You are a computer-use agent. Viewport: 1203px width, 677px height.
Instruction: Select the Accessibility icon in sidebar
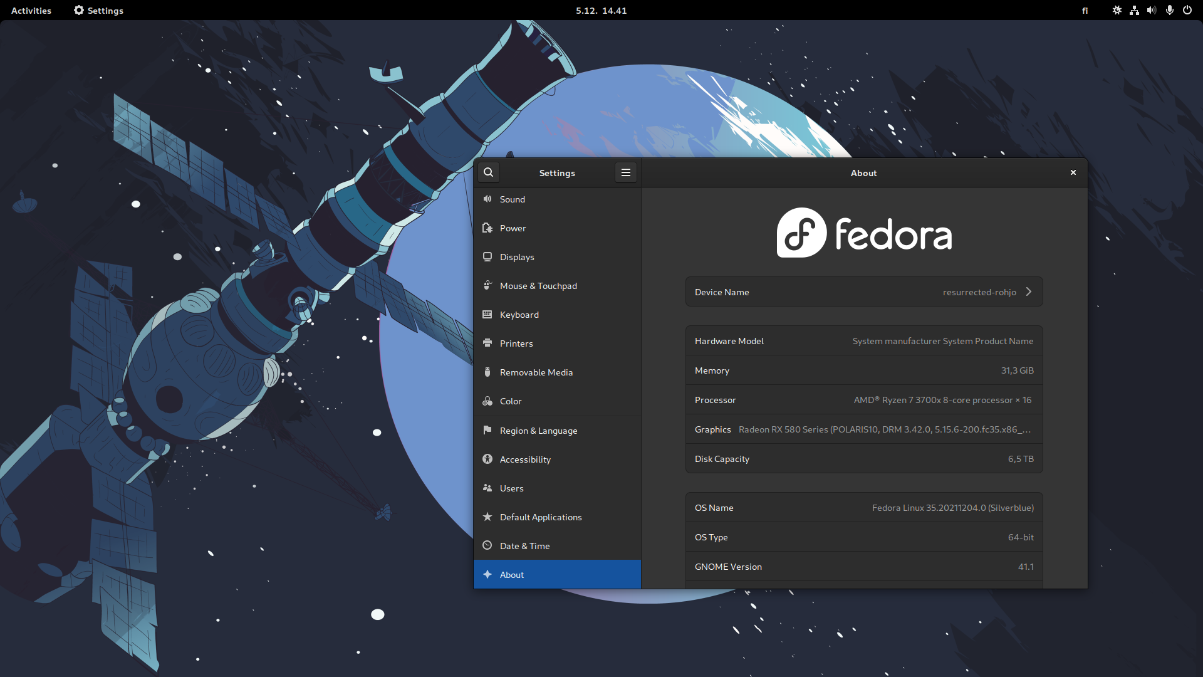487,459
